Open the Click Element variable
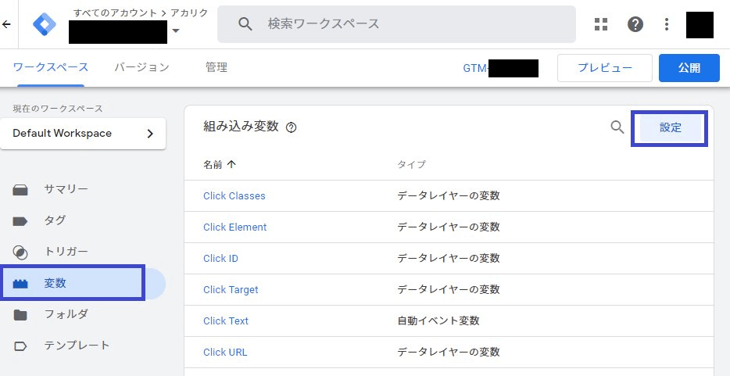The width and height of the screenshot is (730, 376). pos(235,227)
